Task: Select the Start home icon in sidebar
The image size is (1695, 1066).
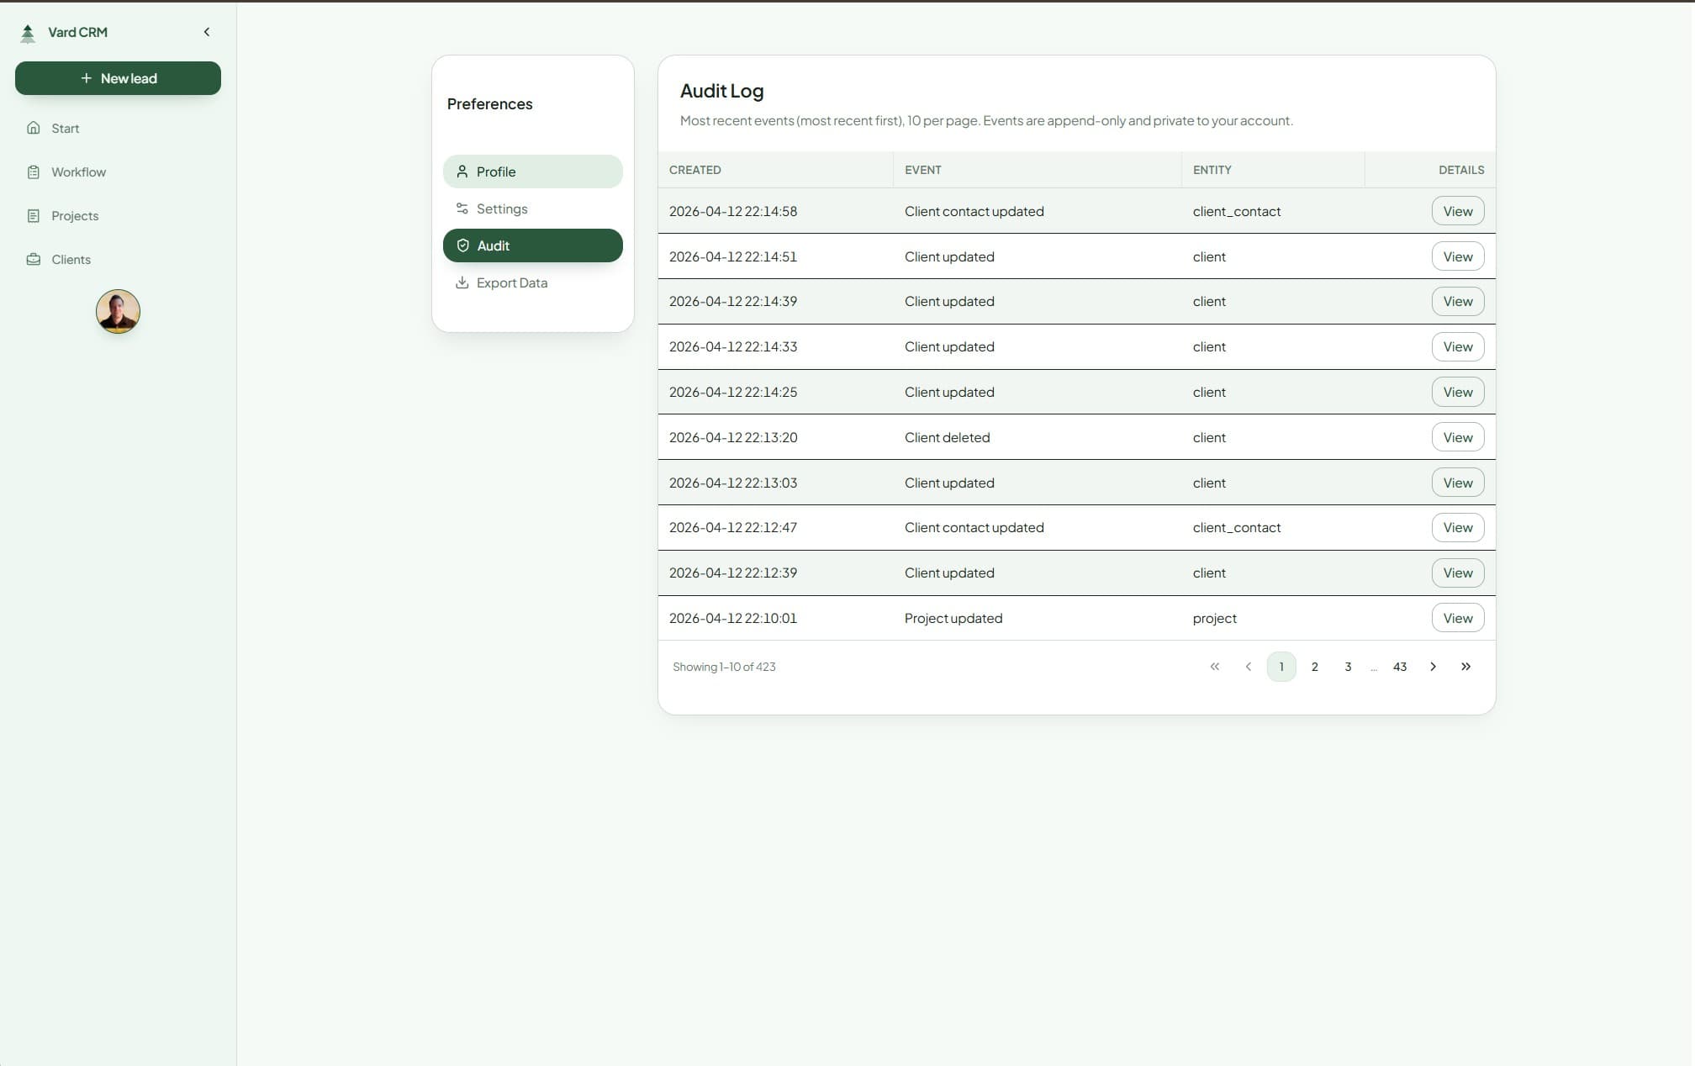Action: coord(33,128)
